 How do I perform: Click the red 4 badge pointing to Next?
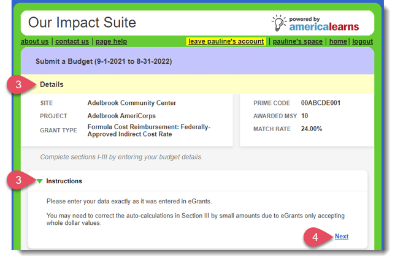[315, 236]
